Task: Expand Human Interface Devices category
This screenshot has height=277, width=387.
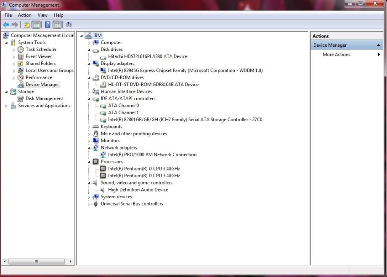Action: [x=89, y=92]
